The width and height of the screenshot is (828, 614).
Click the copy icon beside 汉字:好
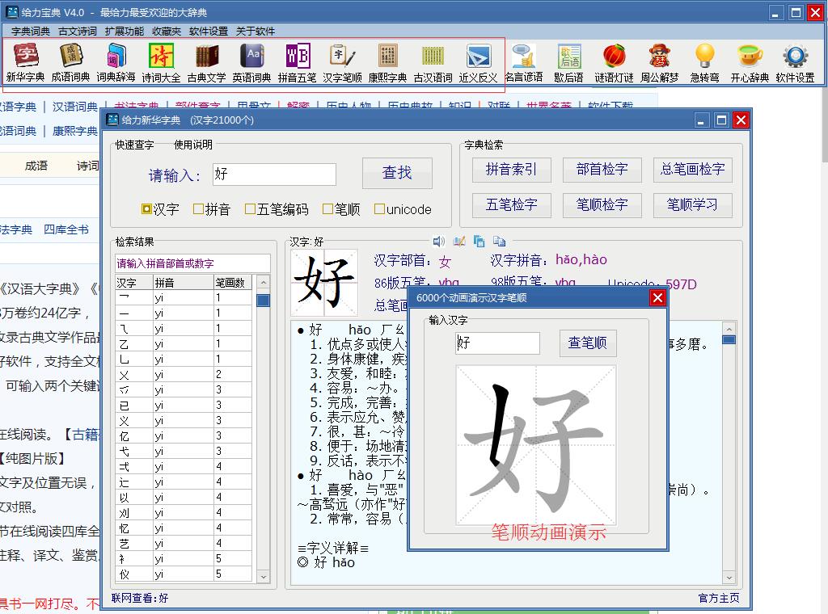479,242
